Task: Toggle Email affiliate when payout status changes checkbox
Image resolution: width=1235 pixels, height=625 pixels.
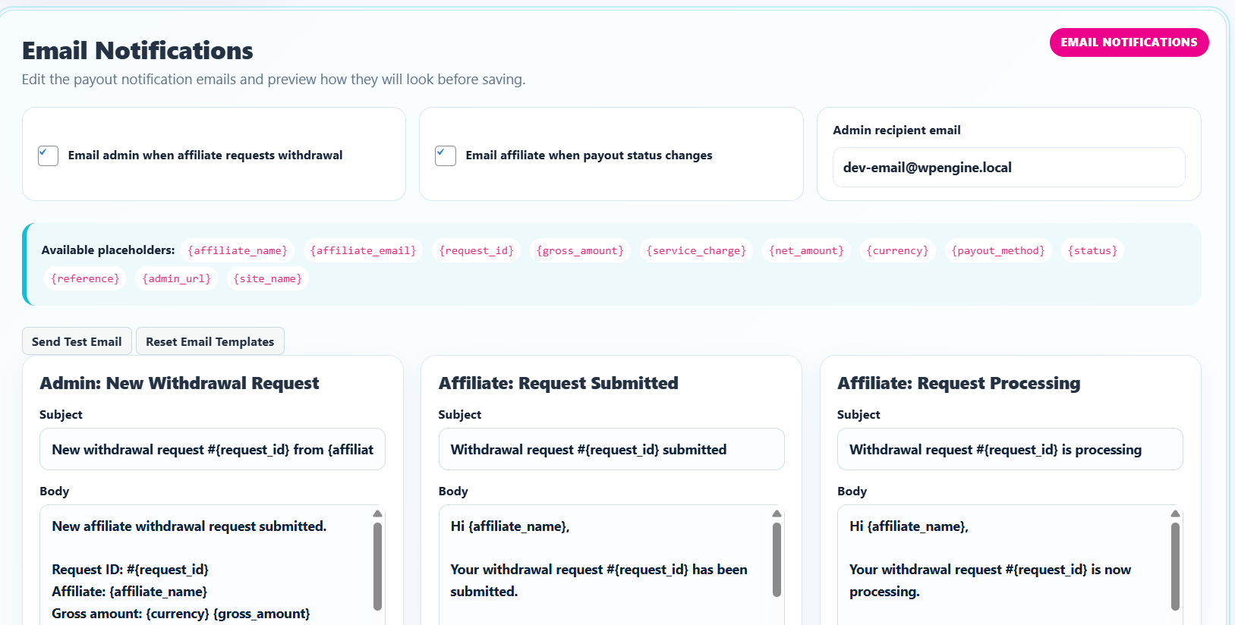Action: [446, 155]
